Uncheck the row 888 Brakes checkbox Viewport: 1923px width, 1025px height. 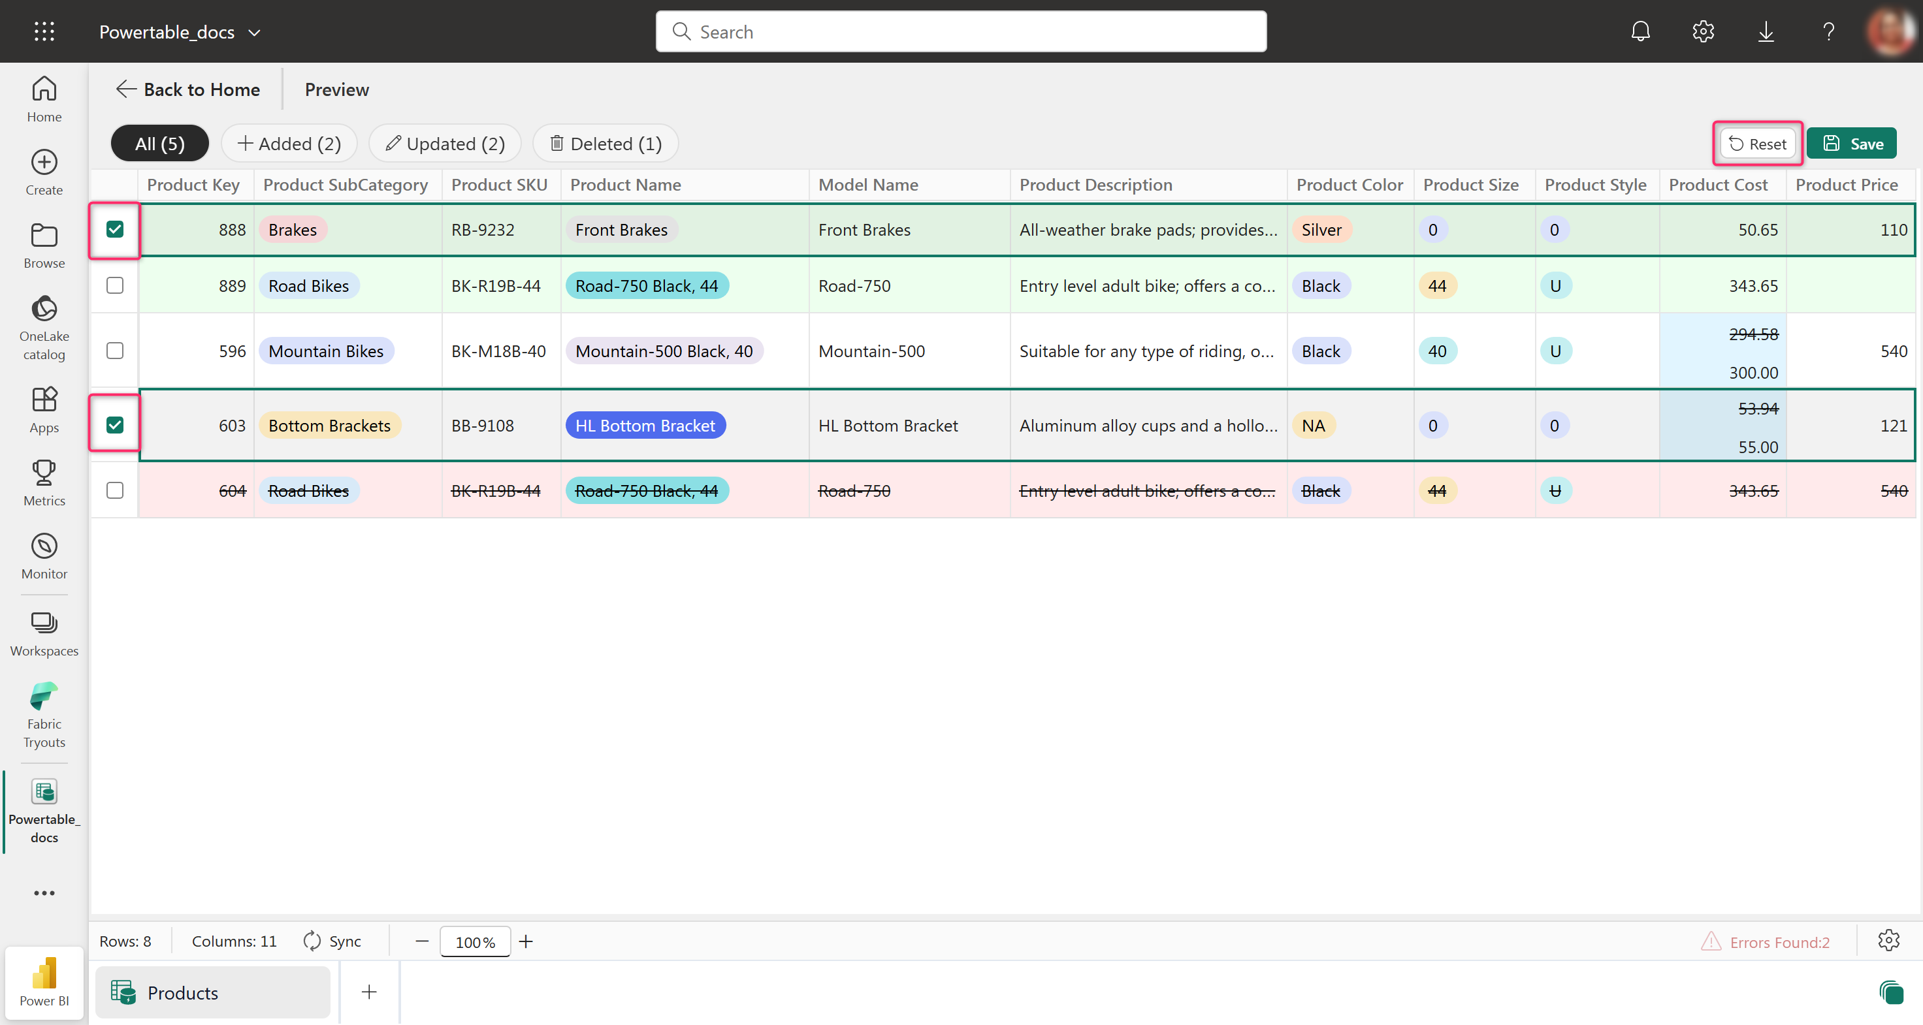114,229
